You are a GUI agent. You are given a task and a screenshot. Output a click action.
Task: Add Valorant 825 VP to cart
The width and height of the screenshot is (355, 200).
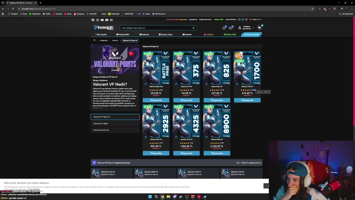[217, 100]
